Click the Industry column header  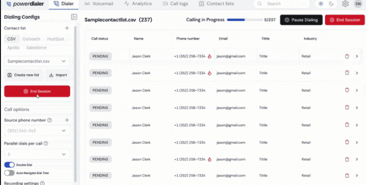point(310,38)
